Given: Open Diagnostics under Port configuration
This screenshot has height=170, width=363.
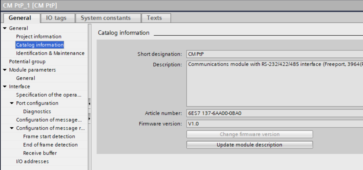Looking at the screenshot, I should pyautogui.click(x=37, y=112).
